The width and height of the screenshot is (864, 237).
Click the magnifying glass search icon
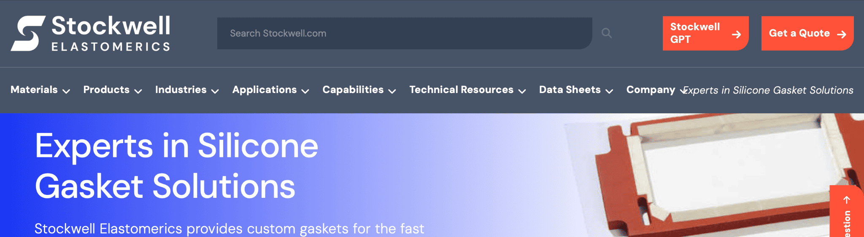click(x=607, y=33)
